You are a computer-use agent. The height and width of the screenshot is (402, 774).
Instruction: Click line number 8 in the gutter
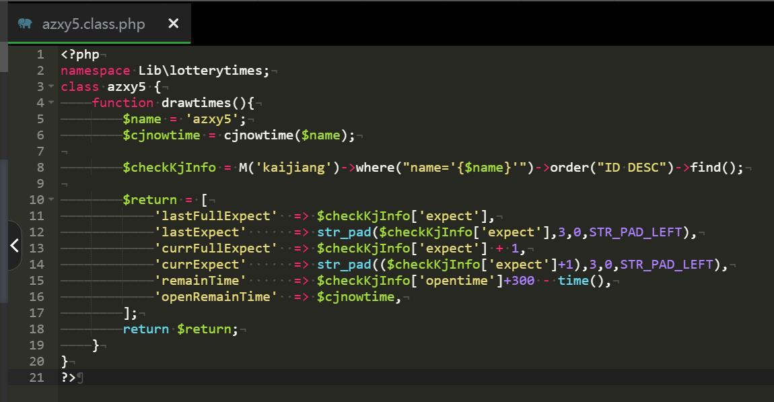point(40,168)
